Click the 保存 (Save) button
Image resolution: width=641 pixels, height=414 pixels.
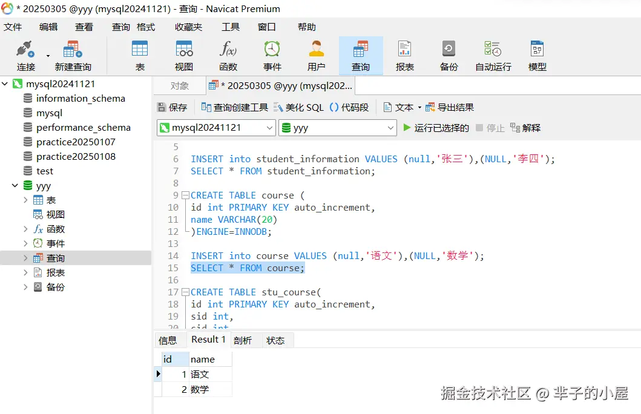pos(172,108)
